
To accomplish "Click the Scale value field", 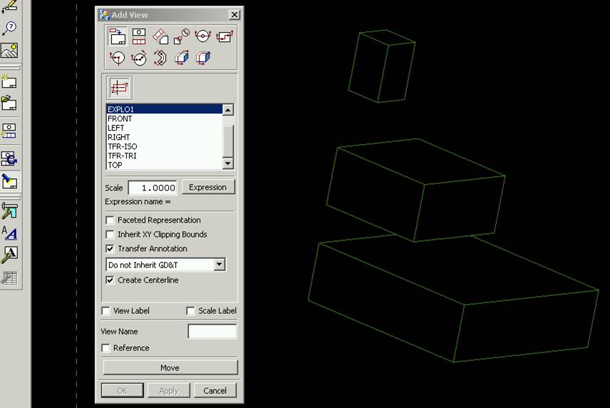I will [x=152, y=188].
